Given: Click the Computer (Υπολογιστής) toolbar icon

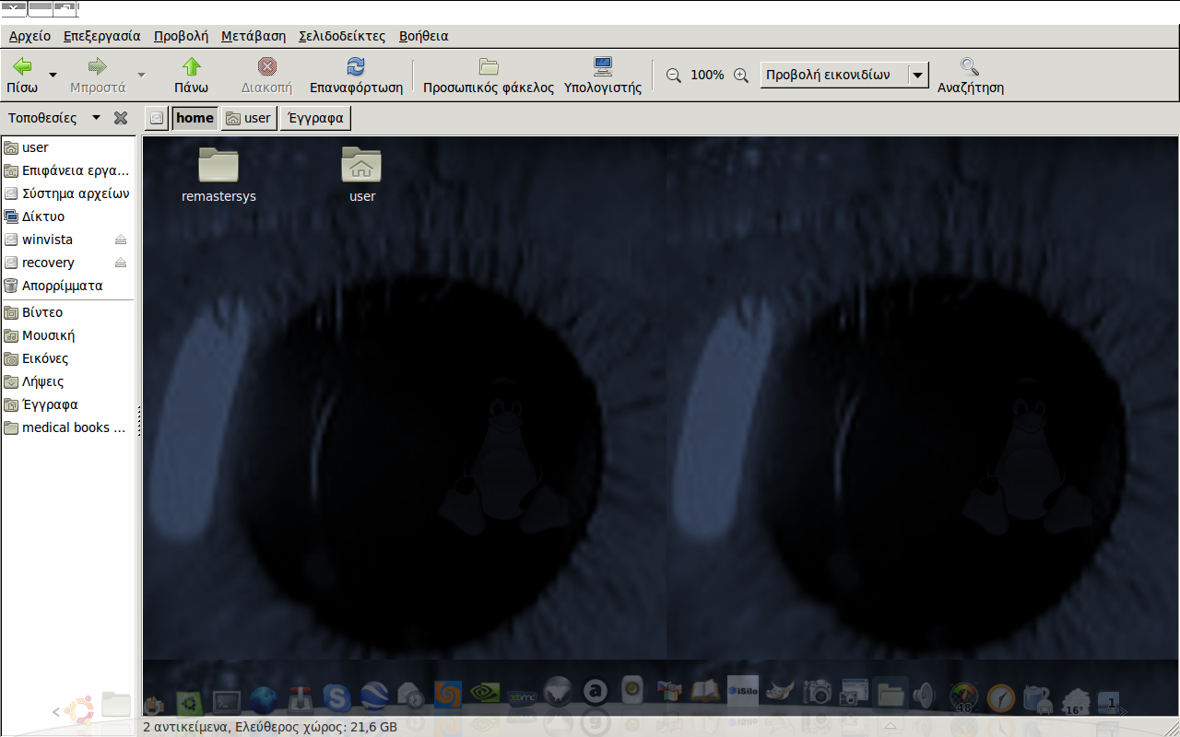Looking at the screenshot, I should [603, 67].
